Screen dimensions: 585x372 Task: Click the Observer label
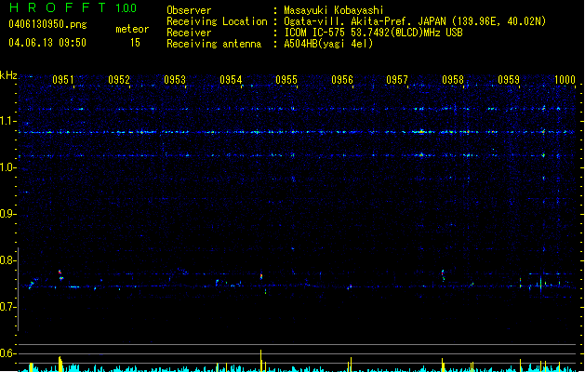click(x=189, y=10)
